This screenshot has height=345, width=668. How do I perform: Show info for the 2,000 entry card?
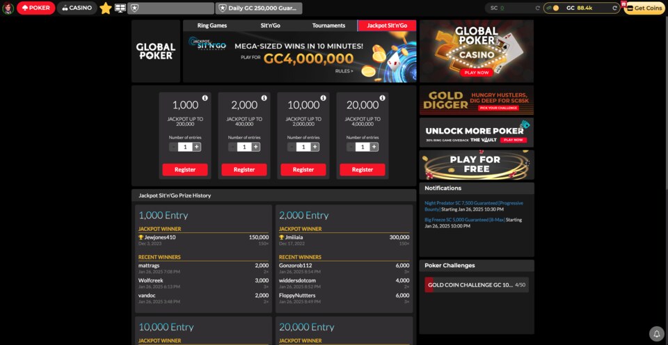coord(264,98)
